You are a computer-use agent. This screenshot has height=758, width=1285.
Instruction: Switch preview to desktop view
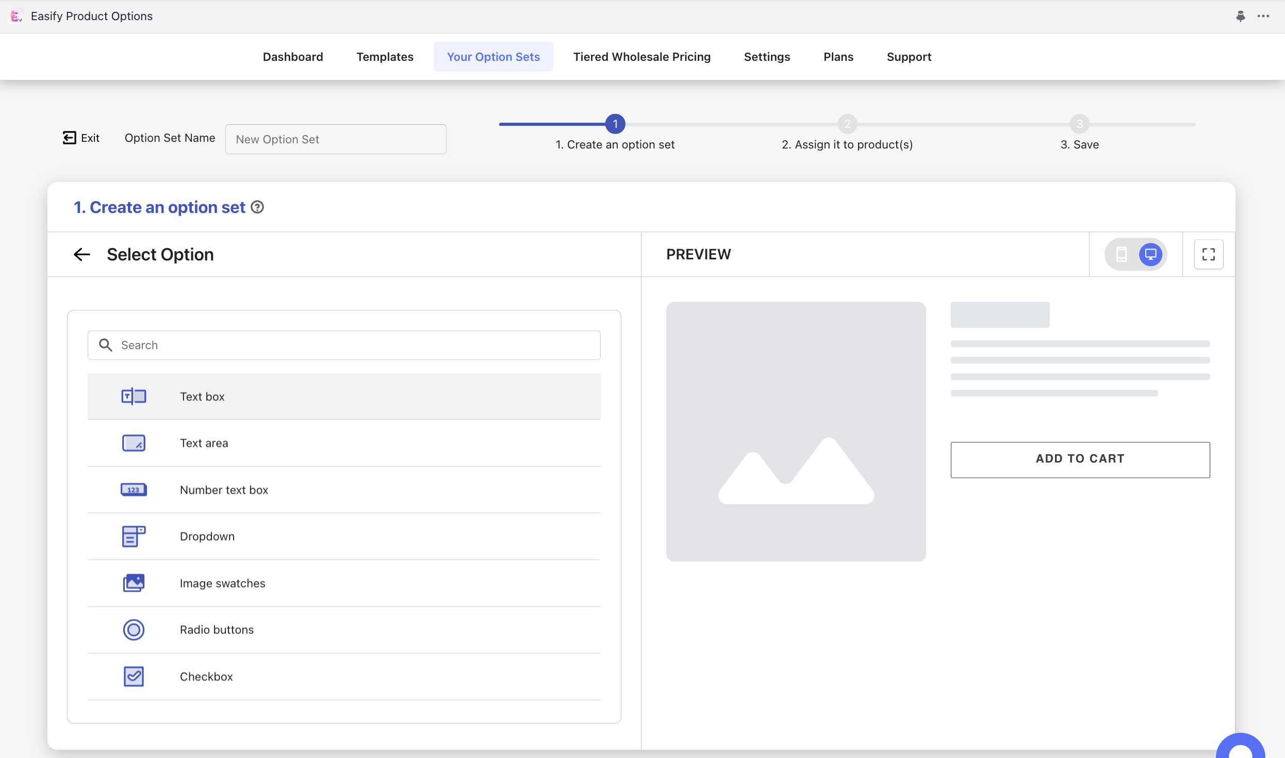point(1150,254)
